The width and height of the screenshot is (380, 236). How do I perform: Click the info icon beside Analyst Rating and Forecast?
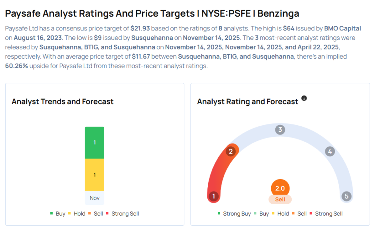[x=304, y=98]
